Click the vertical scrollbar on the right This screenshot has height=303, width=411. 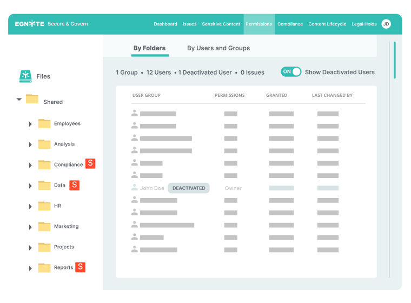394,60
